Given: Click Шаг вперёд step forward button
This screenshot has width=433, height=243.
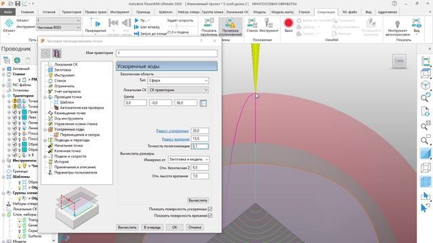Looking at the screenshot, I should (x=147, y=27).
